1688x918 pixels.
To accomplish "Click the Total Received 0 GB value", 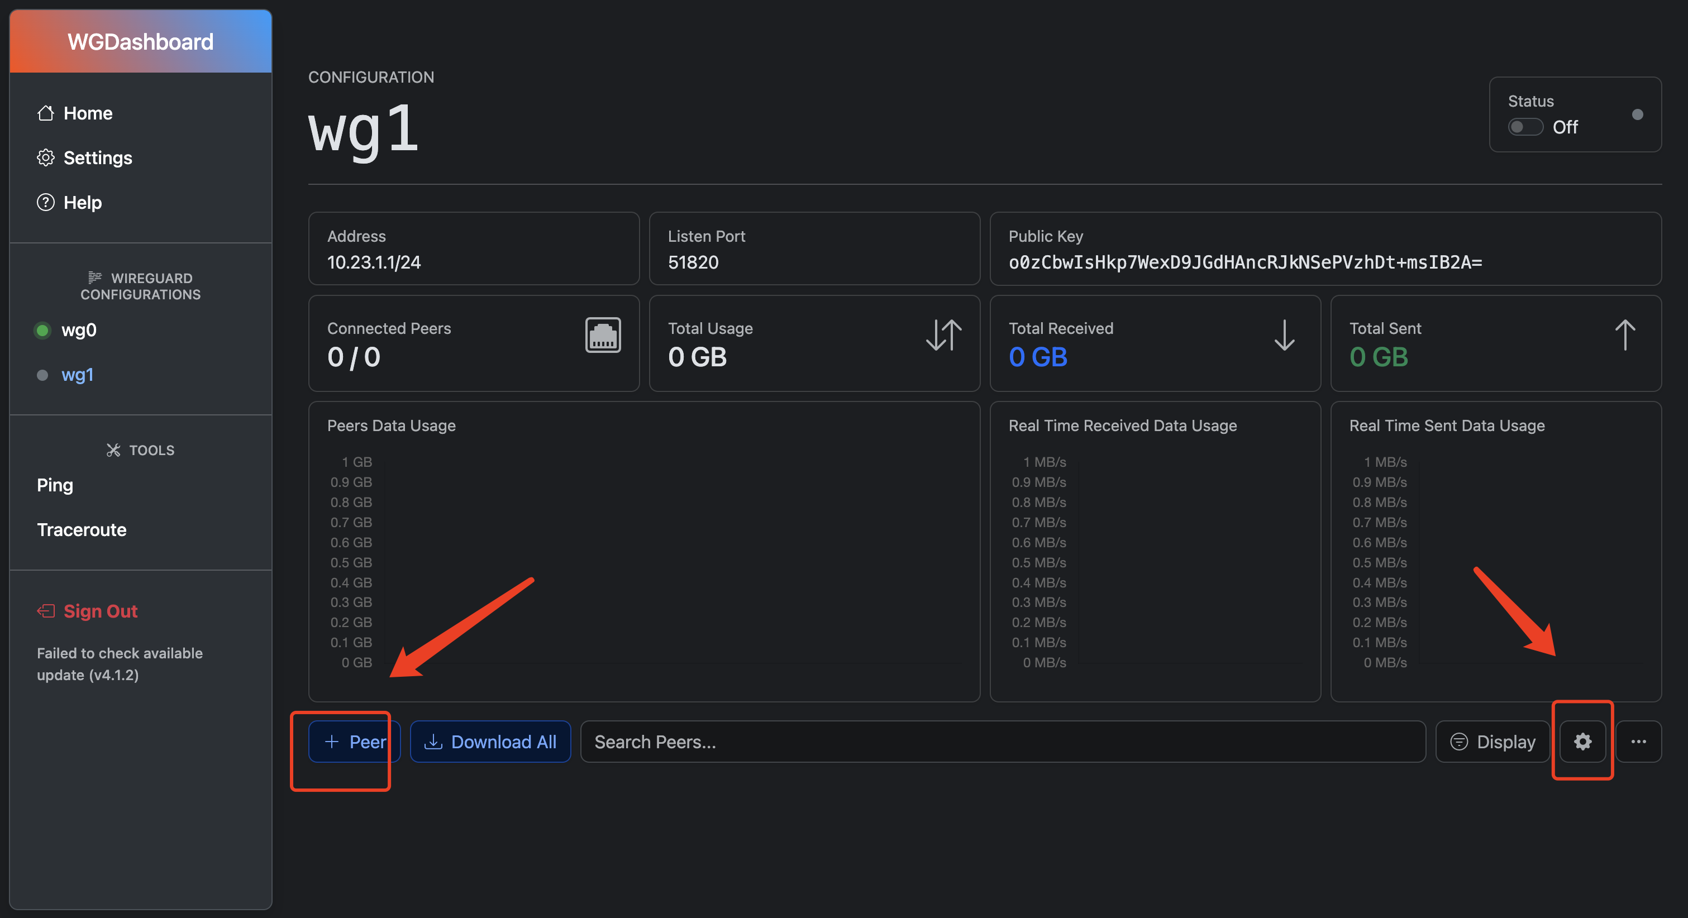I will [1038, 357].
